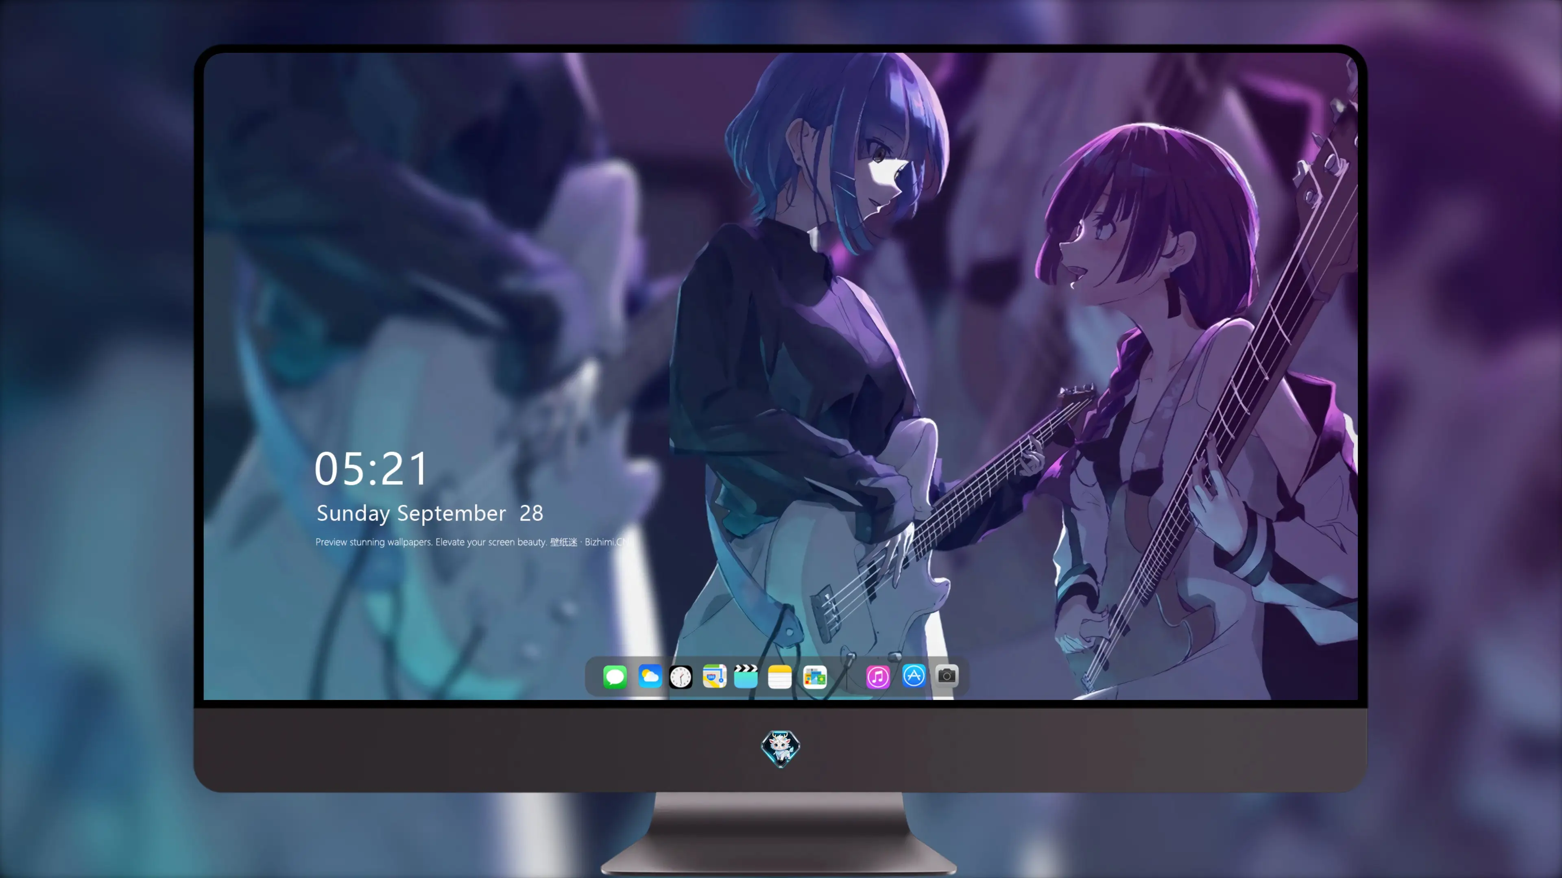Launch the Maps app from the dock

pos(714,676)
